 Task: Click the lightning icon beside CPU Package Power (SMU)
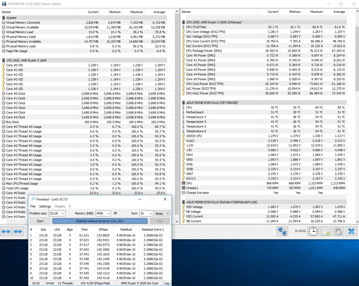pyautogui.click(x=184, y=51)
